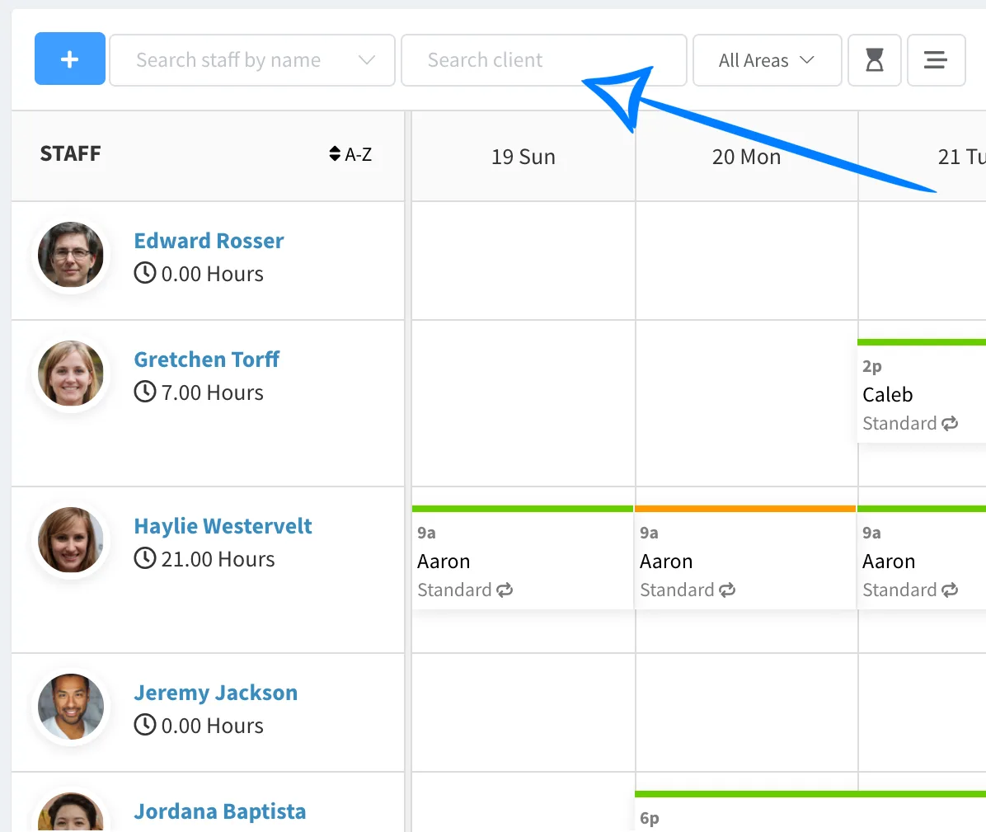Click Edward Rosser's avatar photo

pos(70,255)
